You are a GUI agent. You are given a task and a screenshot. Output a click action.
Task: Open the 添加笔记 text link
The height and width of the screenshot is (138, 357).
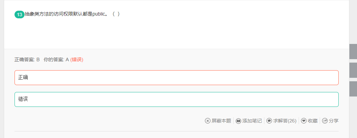point(252,121)
